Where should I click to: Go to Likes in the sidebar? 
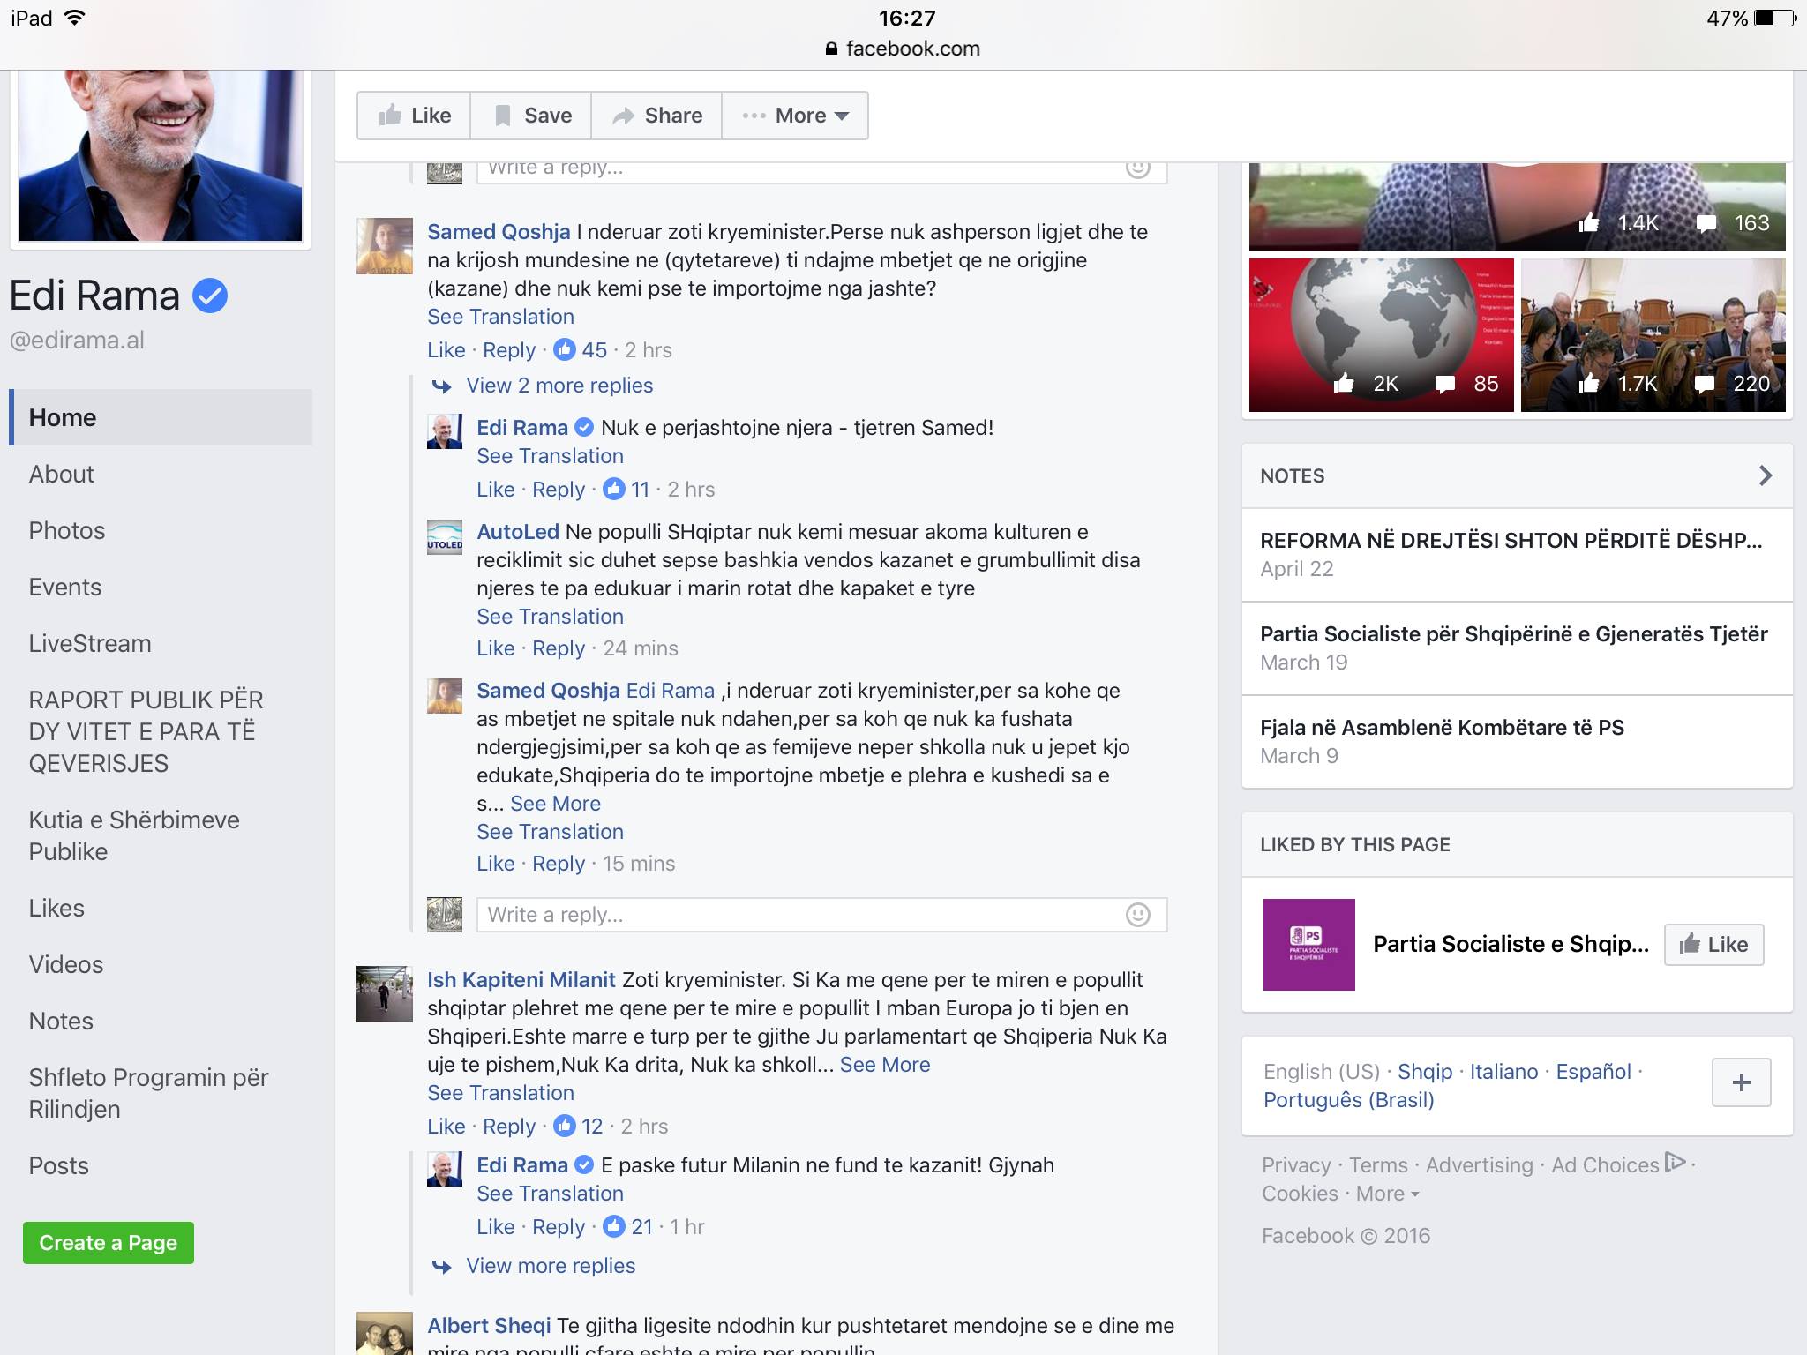coord(56,908)
